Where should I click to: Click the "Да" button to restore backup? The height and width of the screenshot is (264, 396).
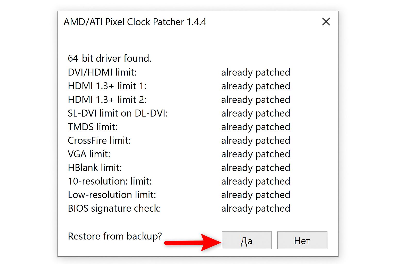tap(246, 240)
